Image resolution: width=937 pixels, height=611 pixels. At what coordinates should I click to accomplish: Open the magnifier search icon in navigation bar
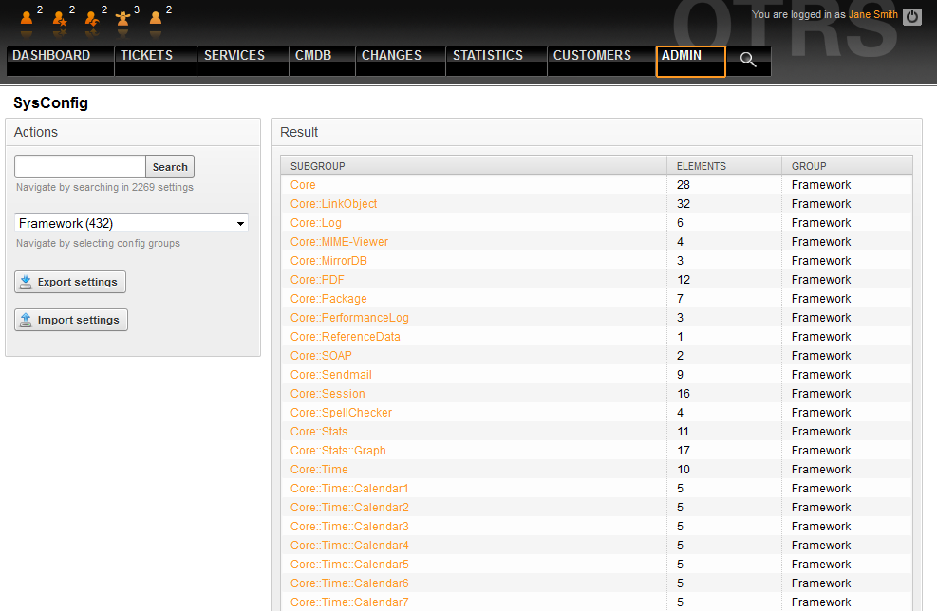[748, 59]
